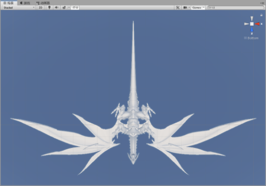Click the hidden objects count icon
Image resolution: width=266 pixels, height=186 pixels.
pyautogui.click(x=75, y=8)
